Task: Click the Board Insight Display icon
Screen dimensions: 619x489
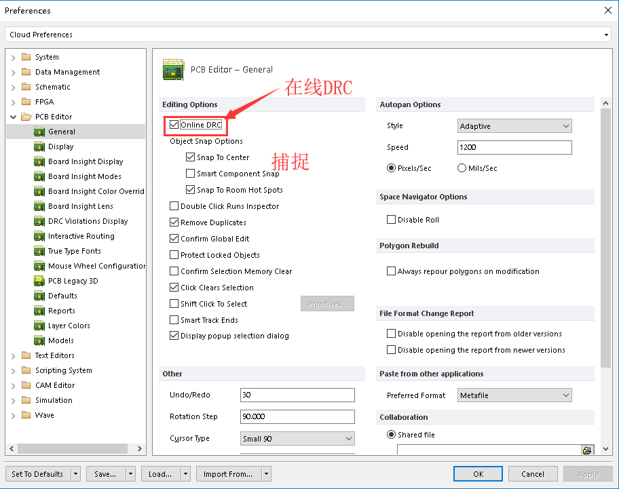Action: pyautogui.click(x=39, y=161)
